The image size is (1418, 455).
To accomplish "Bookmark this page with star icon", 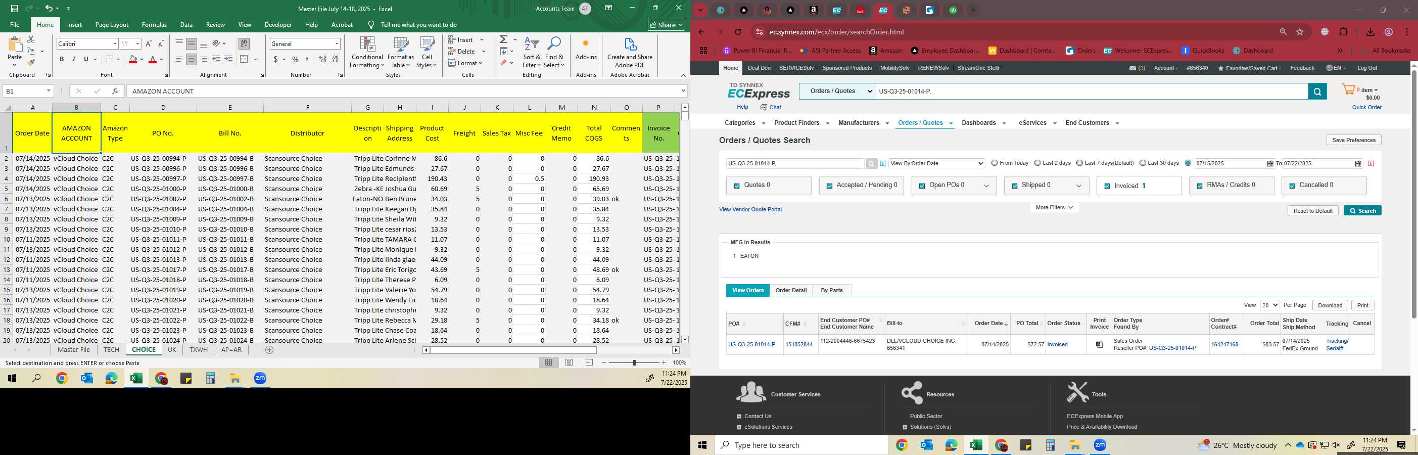I will click(1300, 32).
